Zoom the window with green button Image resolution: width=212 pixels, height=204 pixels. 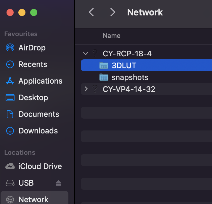coord(34,12)
